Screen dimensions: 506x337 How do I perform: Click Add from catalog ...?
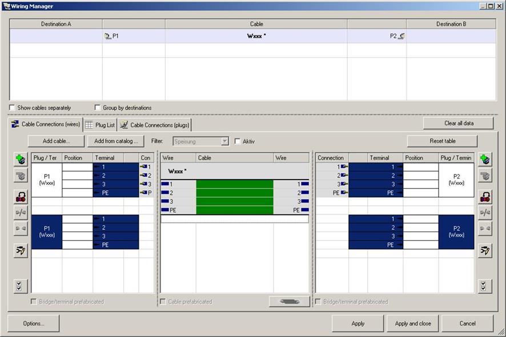coord(116,141)
